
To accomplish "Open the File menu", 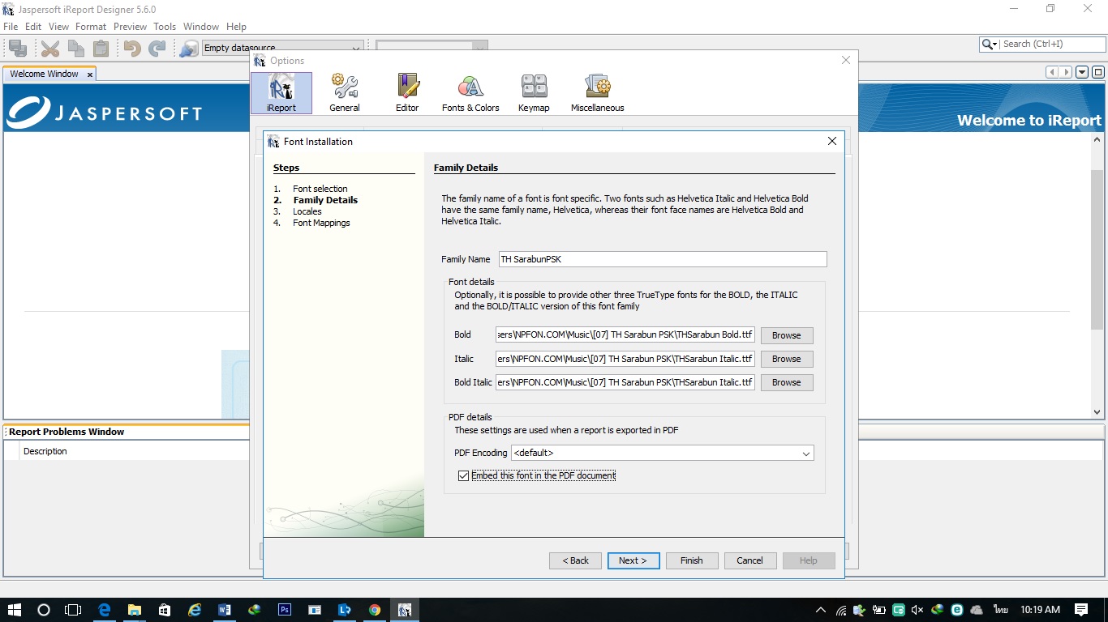I will pyautogui.click(x=11, y=27).
